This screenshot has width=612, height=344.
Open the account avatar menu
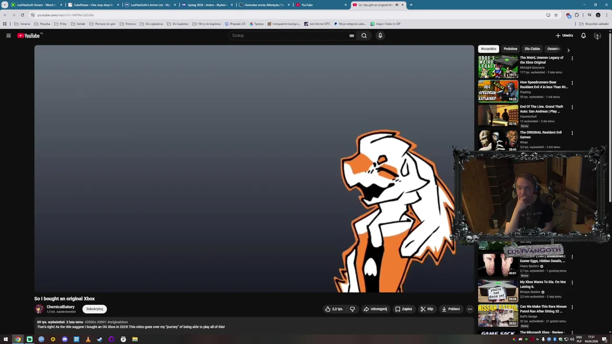(597, 35)
